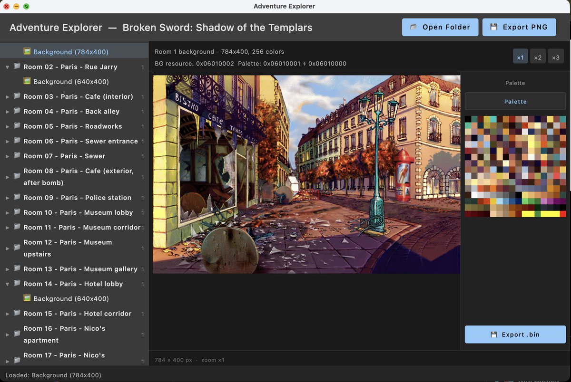The width and height of the screenshot is (571, 382).
Task: Select Room 08 - Paris - Cafe exterior
Action: (74, 177)
